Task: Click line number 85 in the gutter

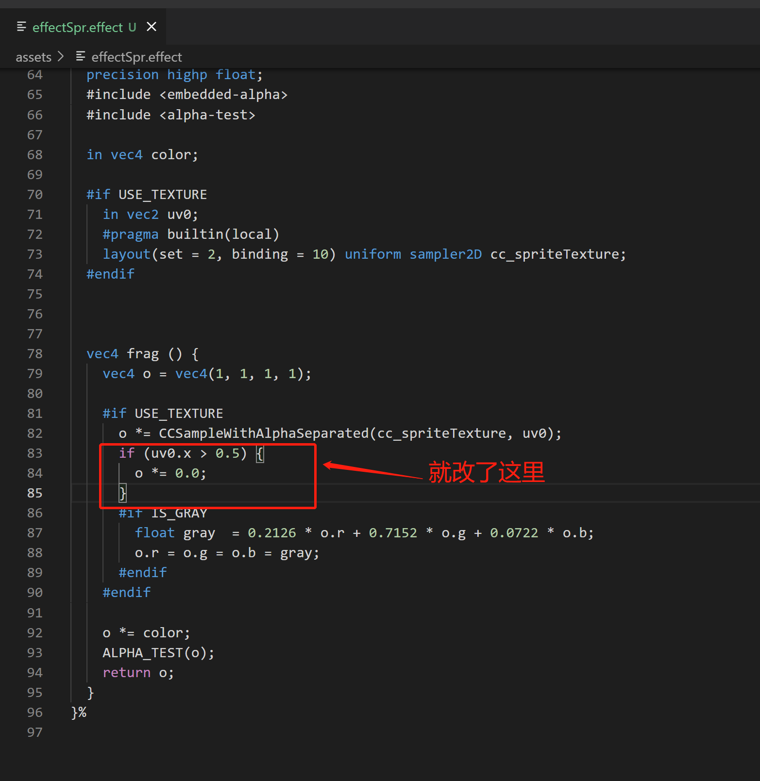Action: point(35,493)
